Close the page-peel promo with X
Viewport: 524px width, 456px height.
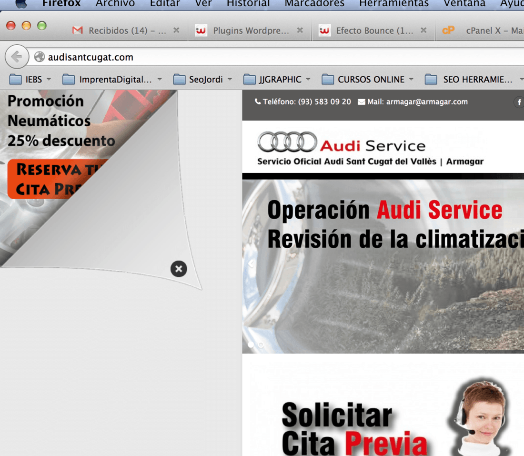pos(179,269)
